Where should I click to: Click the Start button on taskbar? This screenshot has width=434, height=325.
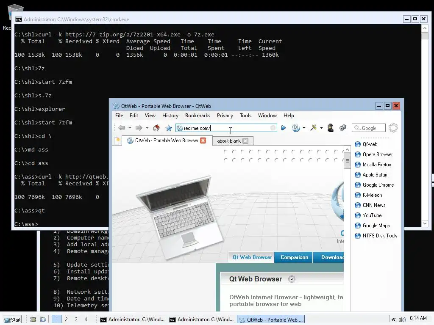pos(12,319)
